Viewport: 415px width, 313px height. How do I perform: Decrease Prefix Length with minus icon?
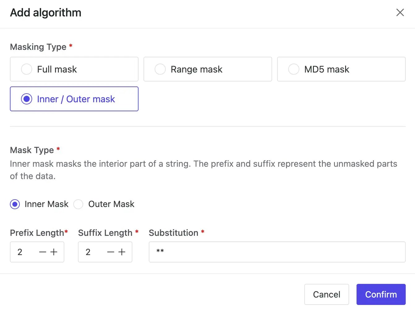coord(43,252)
